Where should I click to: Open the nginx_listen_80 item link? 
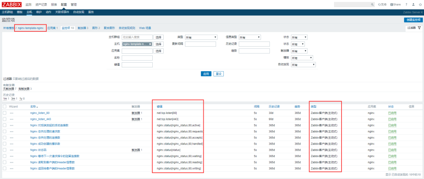click(x=40, y=113)
